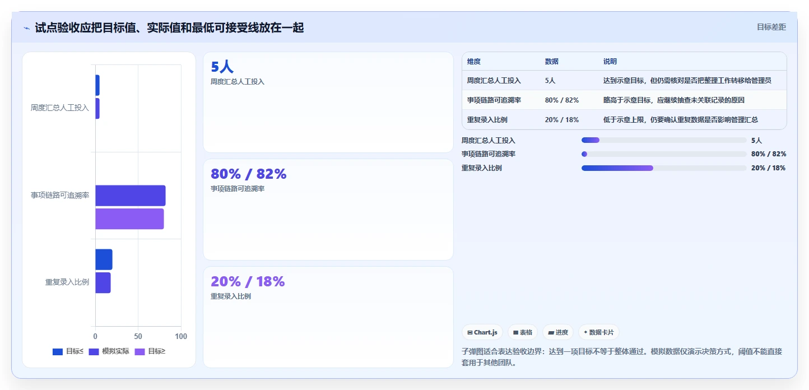Click the 50 tick on chart axis
The width and height of the screenshot is (809, 390).
point(138,337)
